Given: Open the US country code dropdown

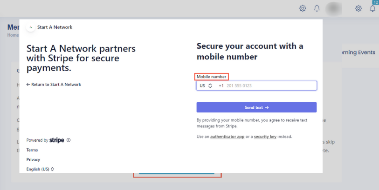Looking at the screenshot, I should [206, 85].
